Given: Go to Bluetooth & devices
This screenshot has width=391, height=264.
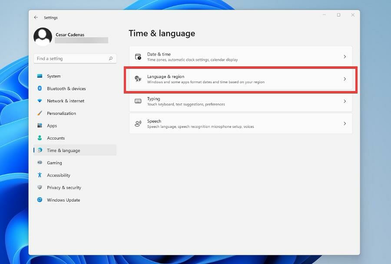Looking at the screenshot, I should (66, 88).
